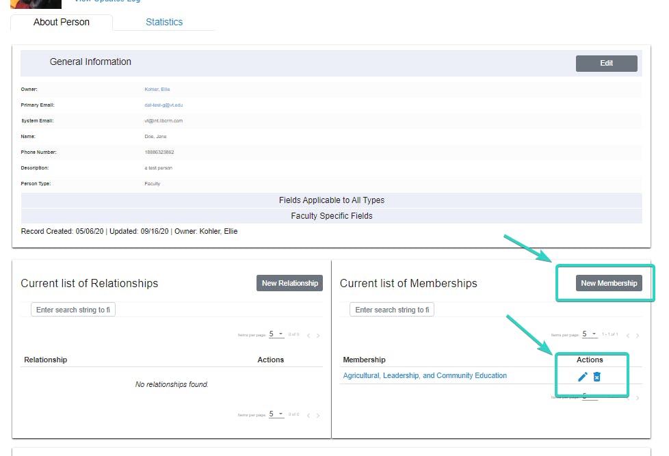
Task: Click the Actions column header in Memberships table
Action: (590, 360)
